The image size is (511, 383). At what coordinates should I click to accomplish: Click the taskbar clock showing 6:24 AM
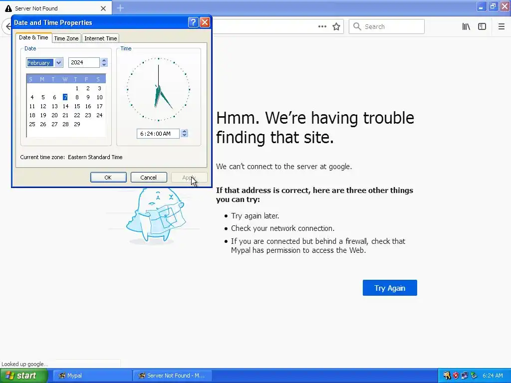click(493, 376)
